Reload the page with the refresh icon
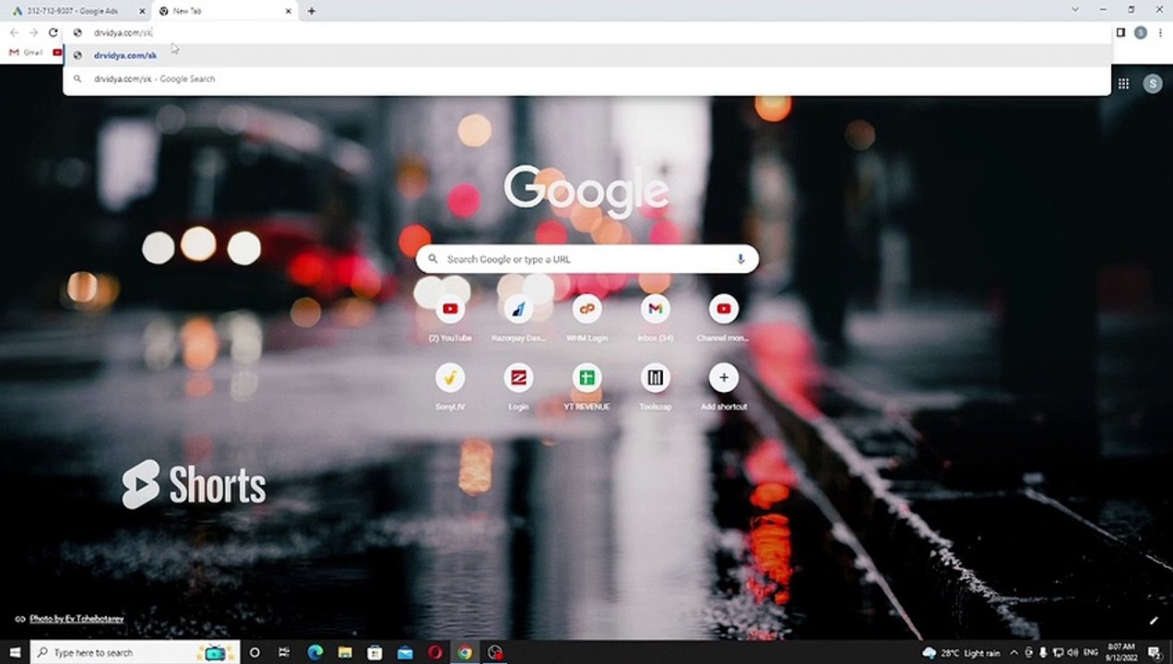The width and height of the screenshot is (1173, 664). (53, 32)
